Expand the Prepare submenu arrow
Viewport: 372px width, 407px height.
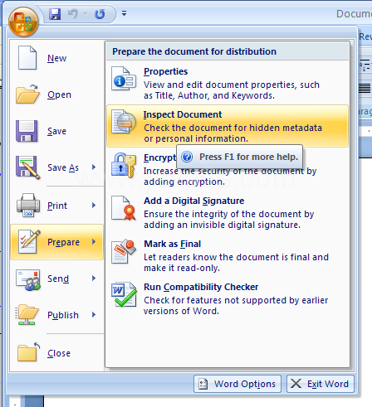click(94, 242)
